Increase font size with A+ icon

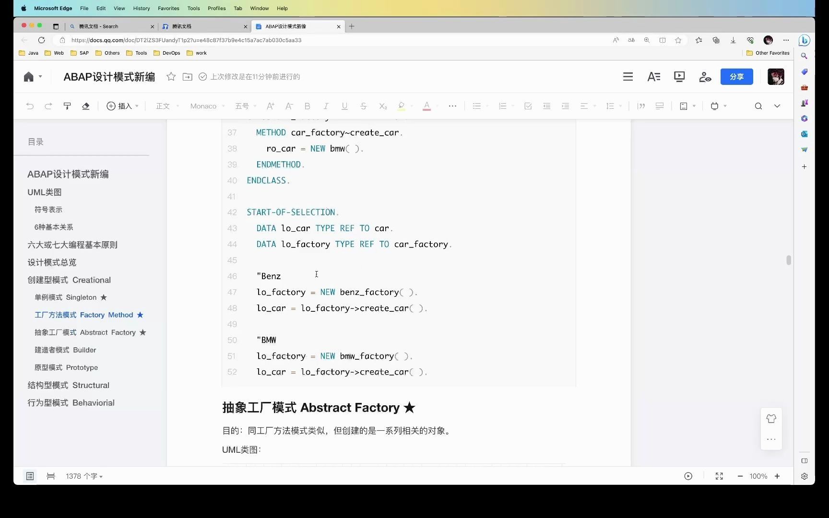[x=271, y=106]
